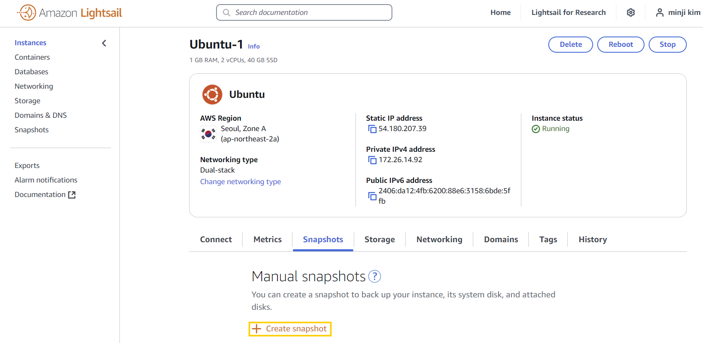Image resolution: width=703 pixels, height=343 pixels.
Task: Click the 172.26.14.92 address text
Action: coord(400,160)
